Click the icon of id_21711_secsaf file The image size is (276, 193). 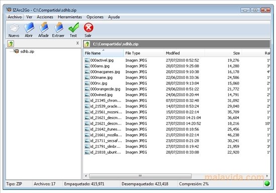point(87,141)
